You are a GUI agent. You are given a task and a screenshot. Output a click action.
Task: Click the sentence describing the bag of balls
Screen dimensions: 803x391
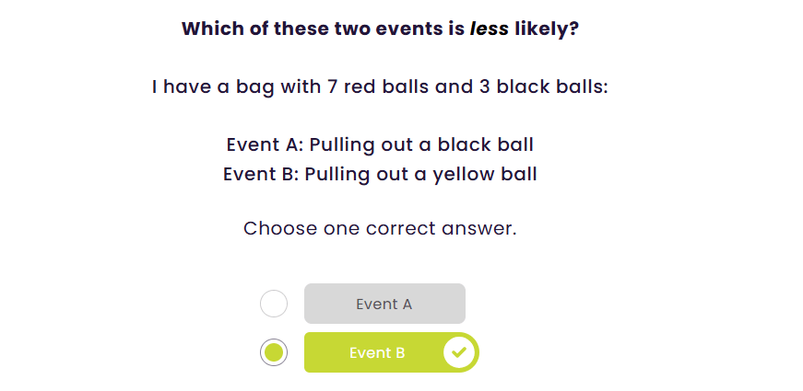pos(380,87)
